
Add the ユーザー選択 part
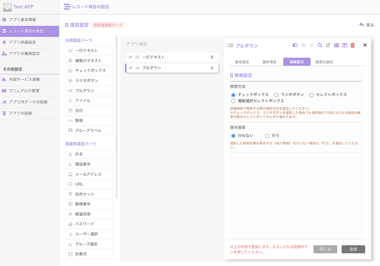point(89,234)
